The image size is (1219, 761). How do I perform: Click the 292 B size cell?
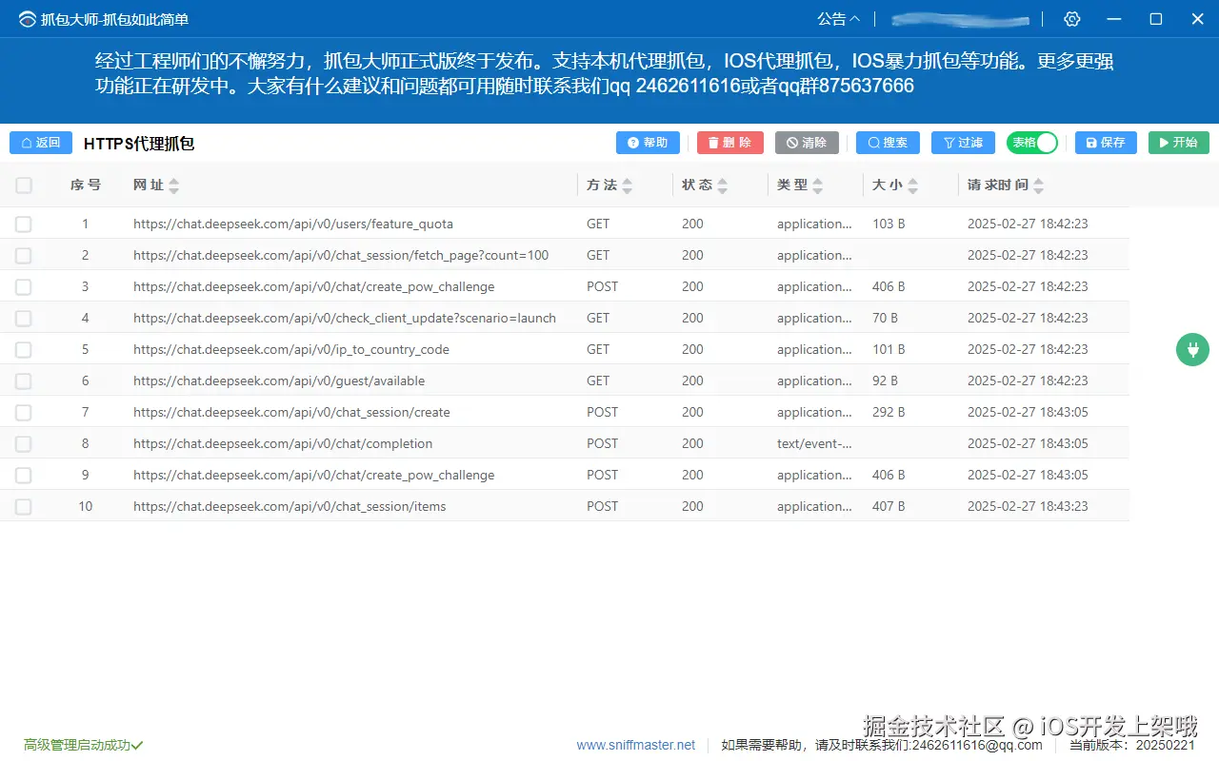tap(889, 413)
